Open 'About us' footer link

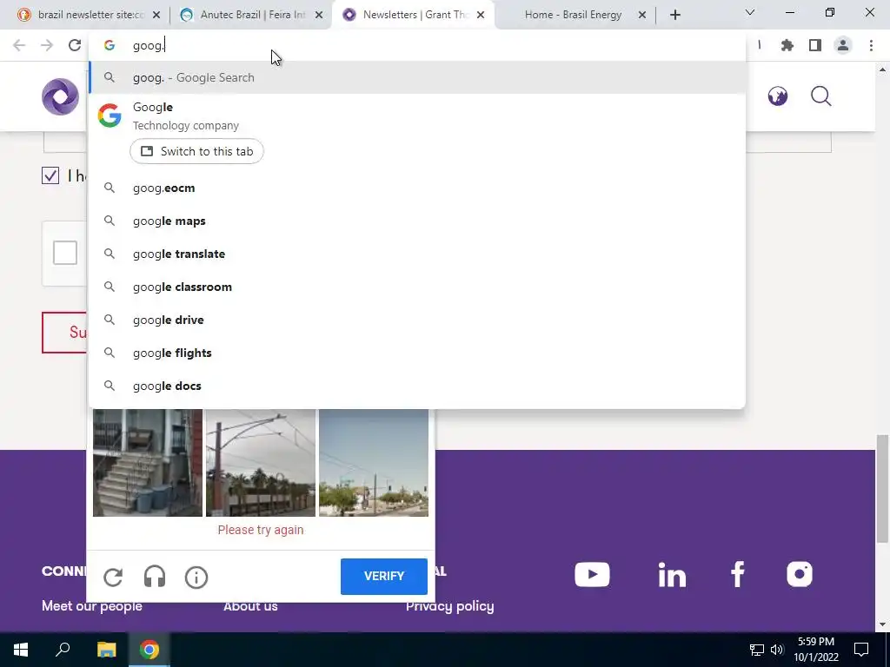pos(250,606)
